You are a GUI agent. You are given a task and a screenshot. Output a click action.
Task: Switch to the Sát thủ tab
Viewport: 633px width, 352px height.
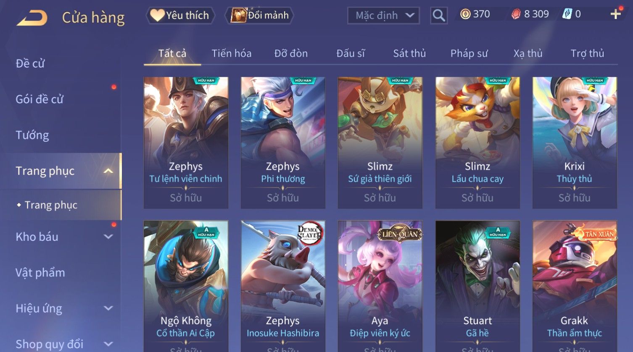tap(409, 53)
